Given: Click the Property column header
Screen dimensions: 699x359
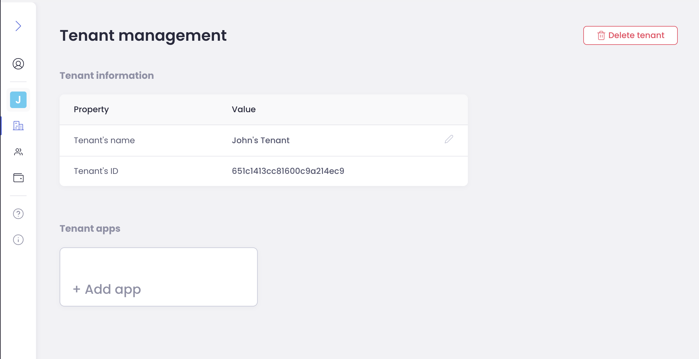Looking at the screenshot, I should click(91, 110).
